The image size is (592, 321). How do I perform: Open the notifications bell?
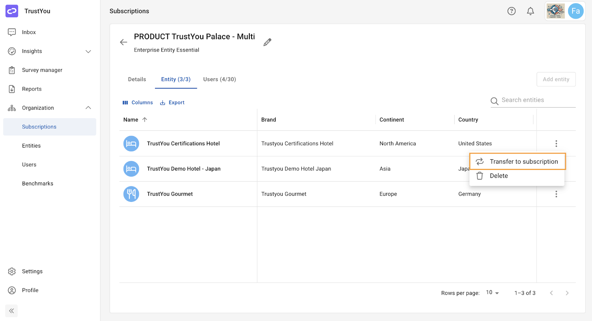(530, 11)
